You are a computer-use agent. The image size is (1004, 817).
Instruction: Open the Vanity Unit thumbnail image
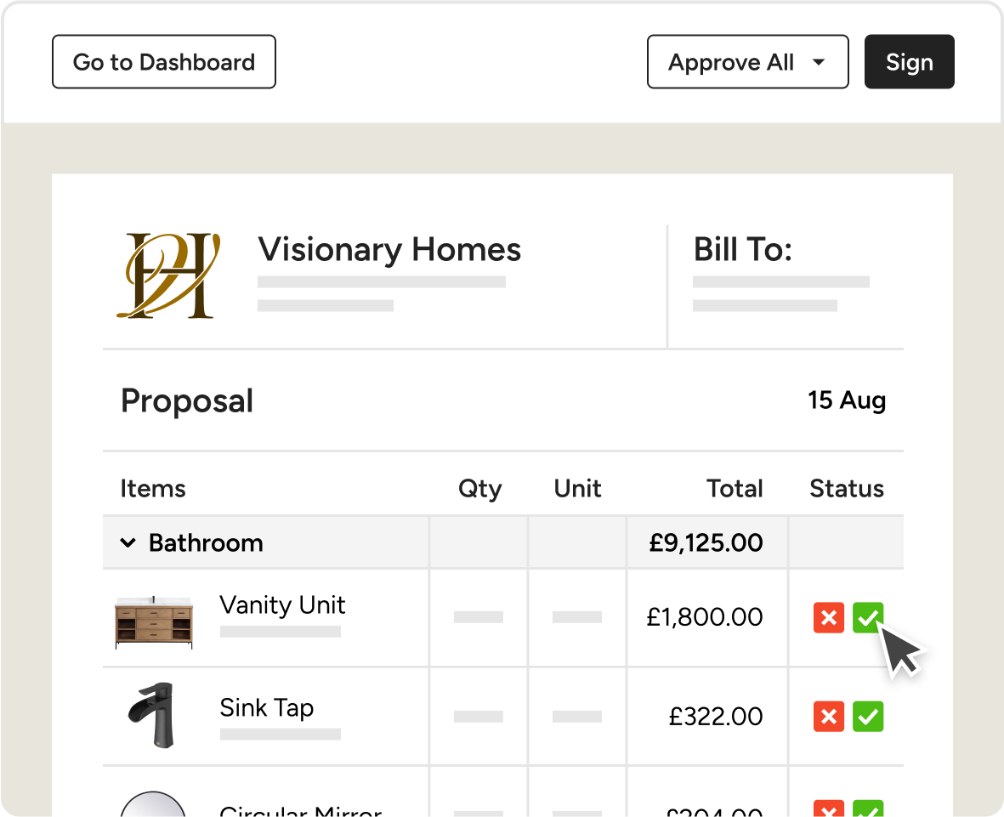[154, 621]
